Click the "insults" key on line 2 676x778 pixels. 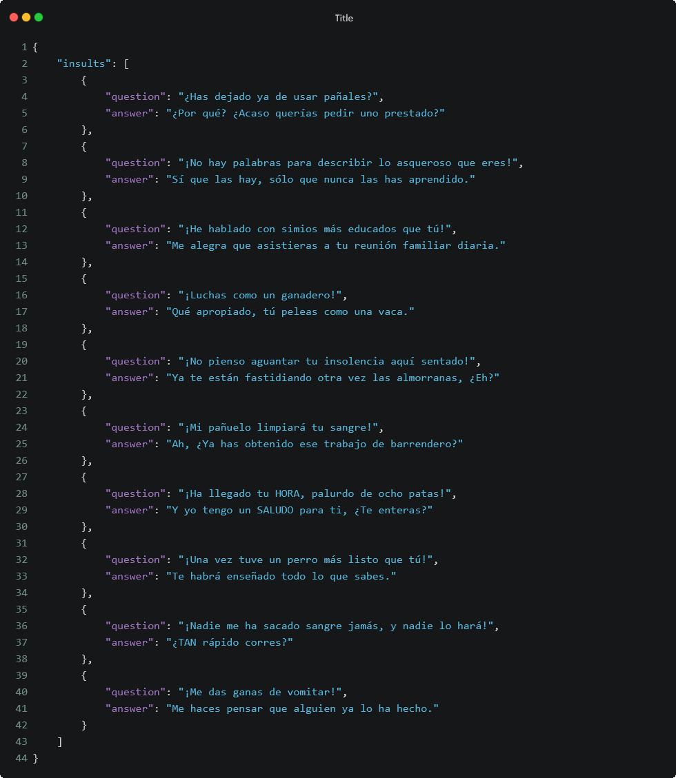coord(83,63)
